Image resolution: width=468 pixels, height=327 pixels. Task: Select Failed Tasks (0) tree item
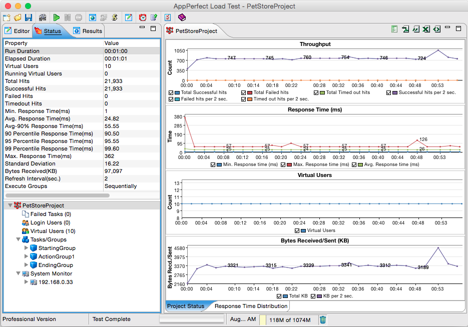[47, 214]
